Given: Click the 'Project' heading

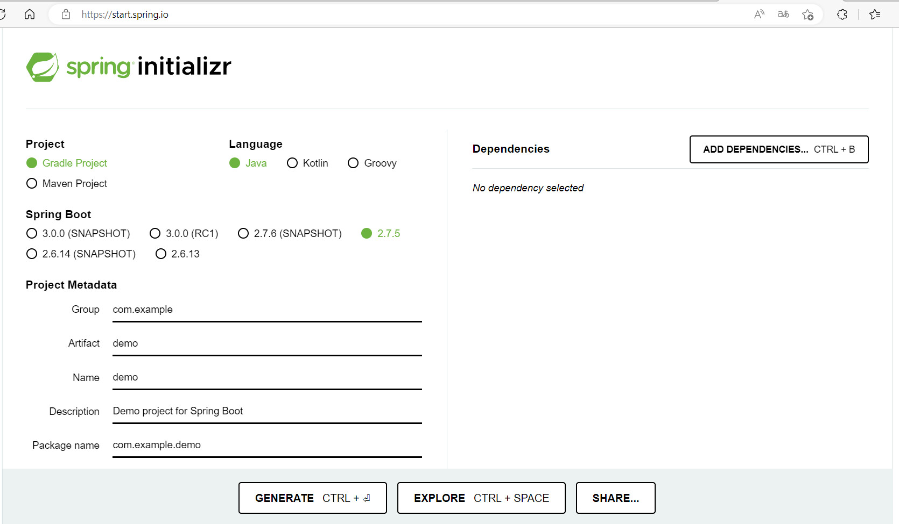Looking at the screenshot, I should click(x=45, y=144).
